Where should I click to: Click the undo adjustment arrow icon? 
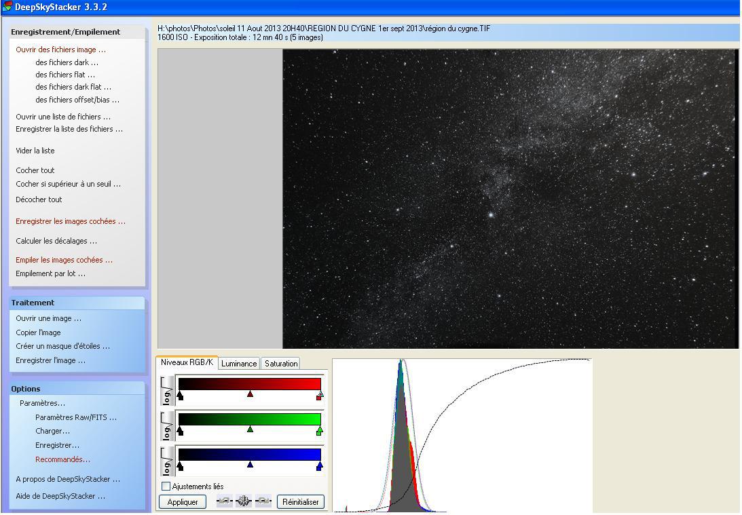[x=224, y=501]
